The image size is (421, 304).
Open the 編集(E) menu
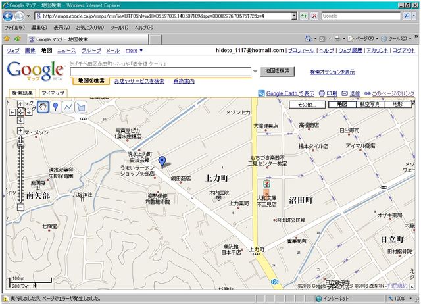pyautogui.click(x=39, y=28)
